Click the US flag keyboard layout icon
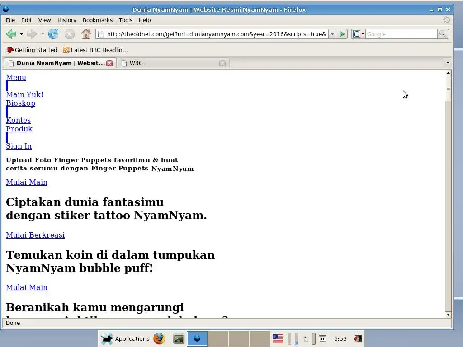Screen dimensions: 463x347 pos(278,339)
